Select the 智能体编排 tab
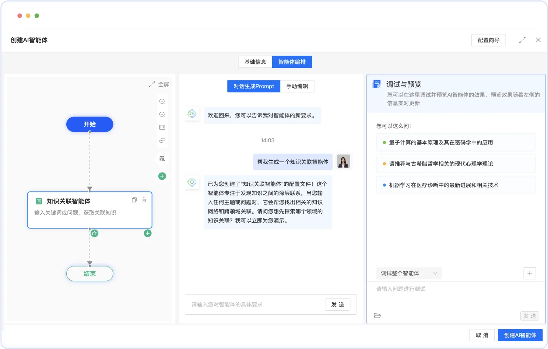The image size is (548, 349). [x=292, y=62]
